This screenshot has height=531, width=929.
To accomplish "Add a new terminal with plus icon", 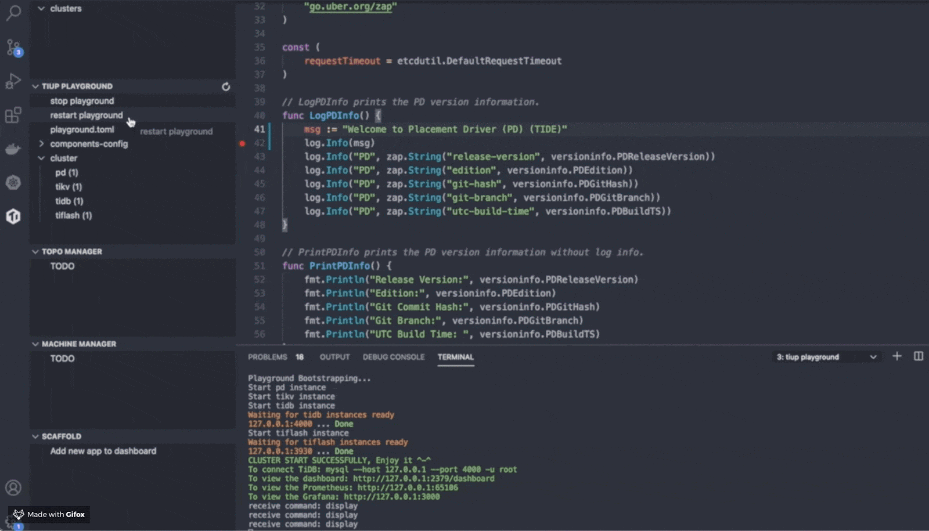I will coord(897,356).
